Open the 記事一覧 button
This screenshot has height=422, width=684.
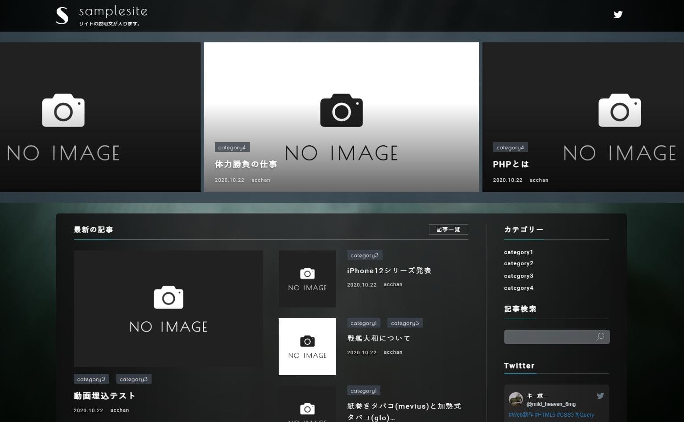click(448, 229)
